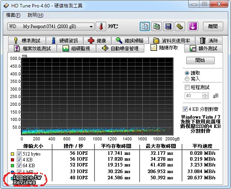Click the 34.278 ms maximum access value

pos(162,159)
